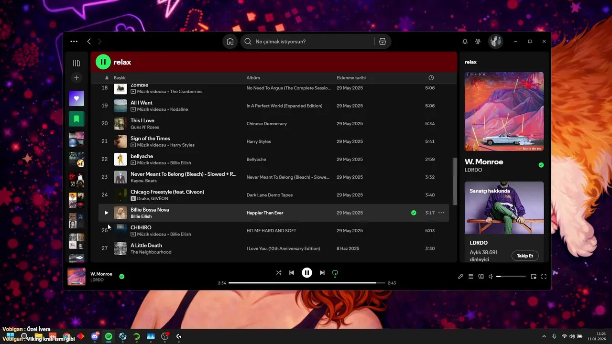
Task: Open Dark Lane Demo Tapes album link
Action: 270,195
